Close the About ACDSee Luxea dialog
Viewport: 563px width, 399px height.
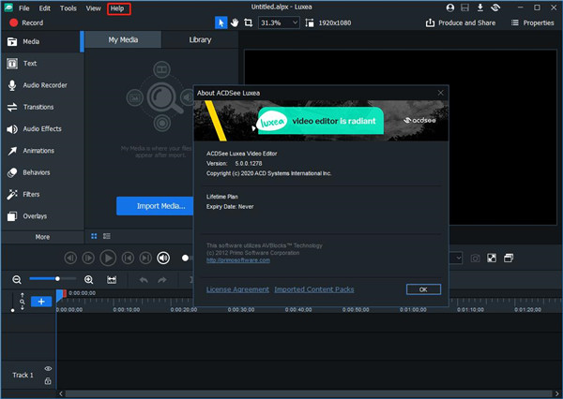(441, 93)
